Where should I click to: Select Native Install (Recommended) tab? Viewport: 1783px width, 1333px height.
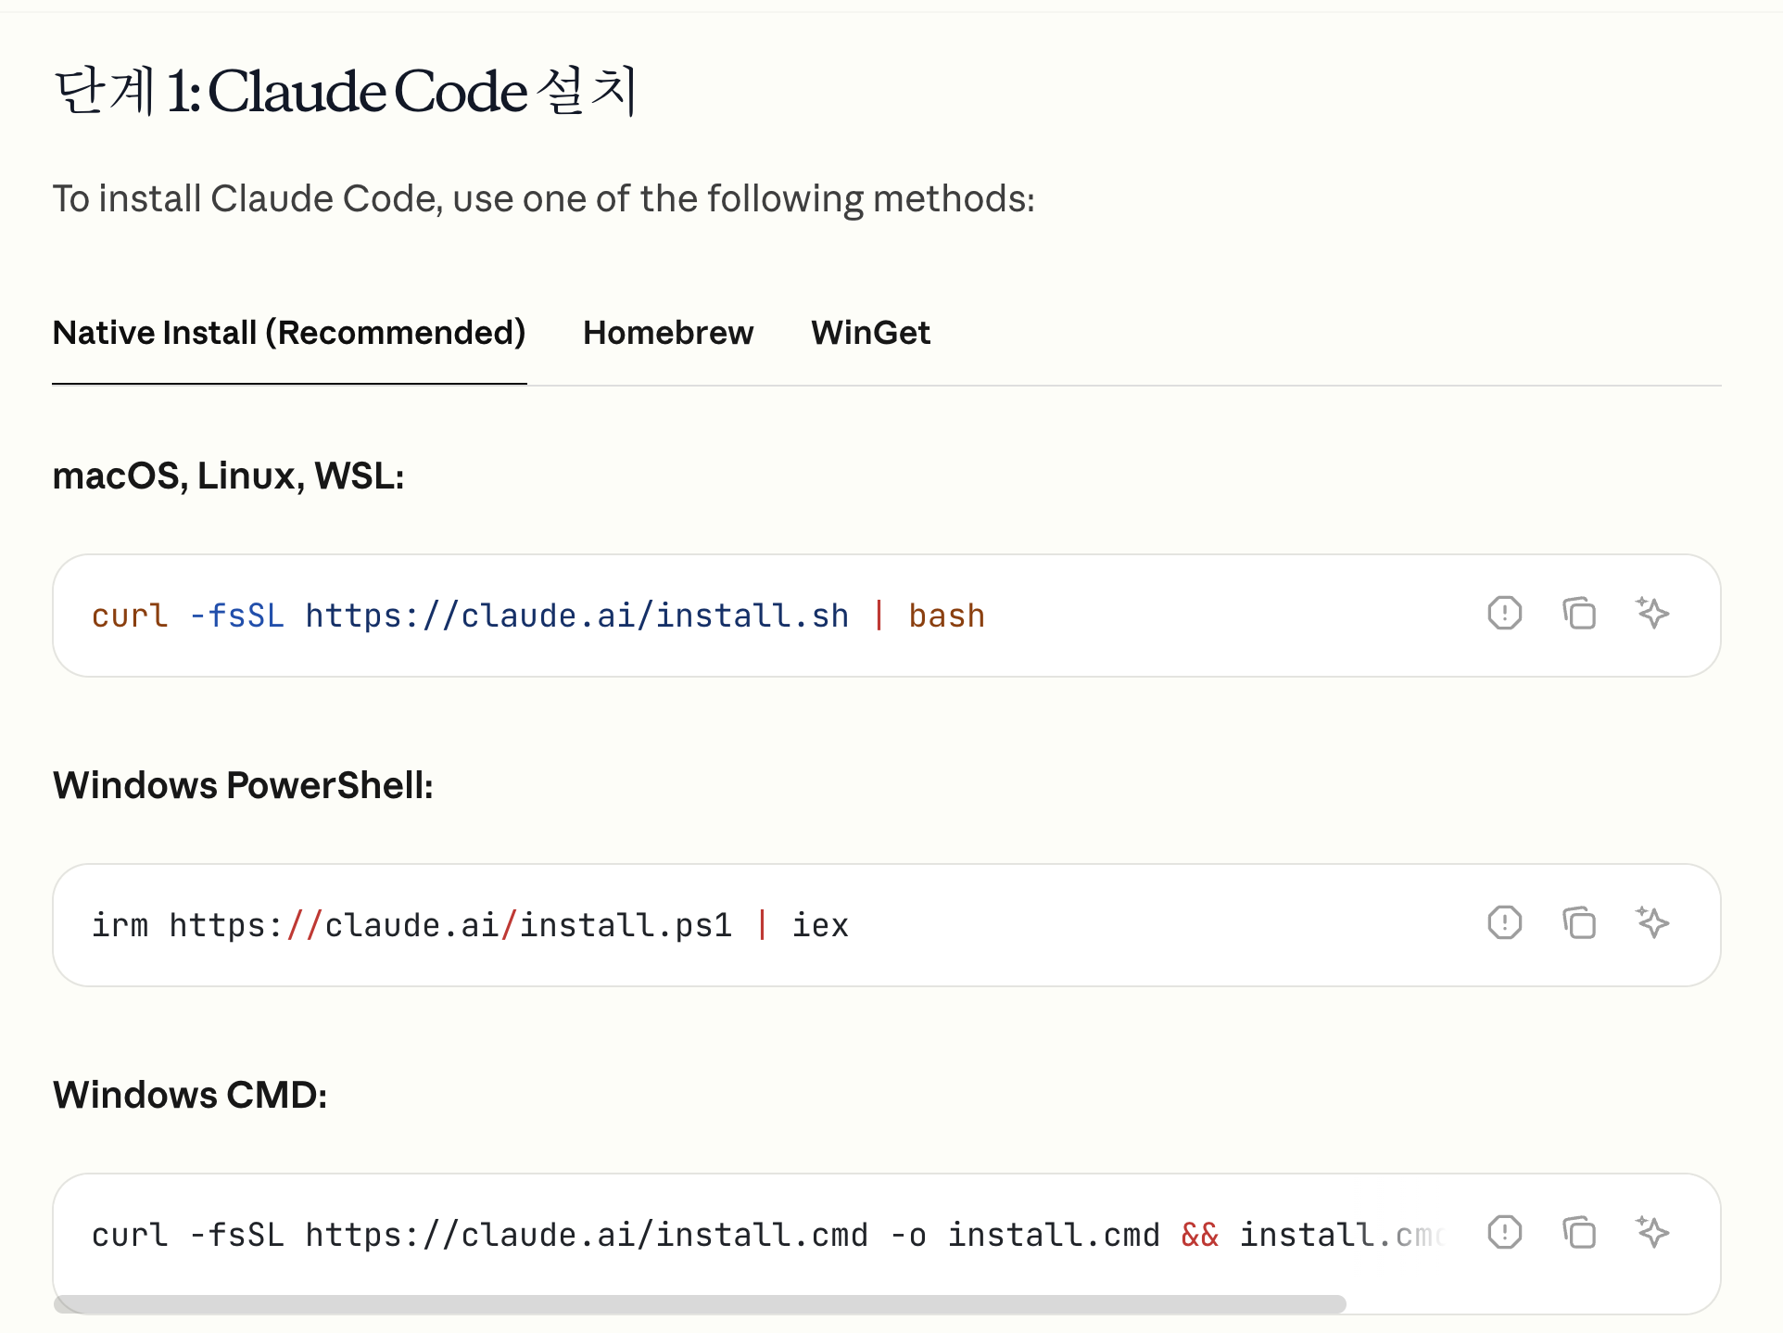click(289, 333)
